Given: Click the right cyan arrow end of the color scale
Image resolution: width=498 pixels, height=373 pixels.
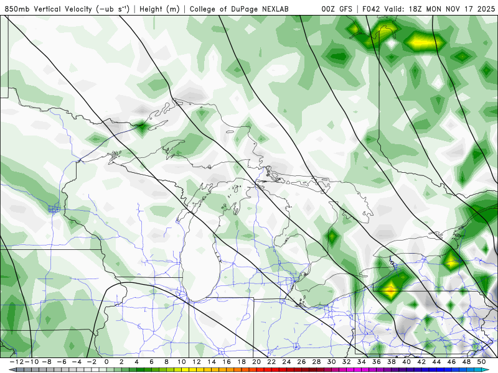Looking at the screenshot, I should click(486, 369).
